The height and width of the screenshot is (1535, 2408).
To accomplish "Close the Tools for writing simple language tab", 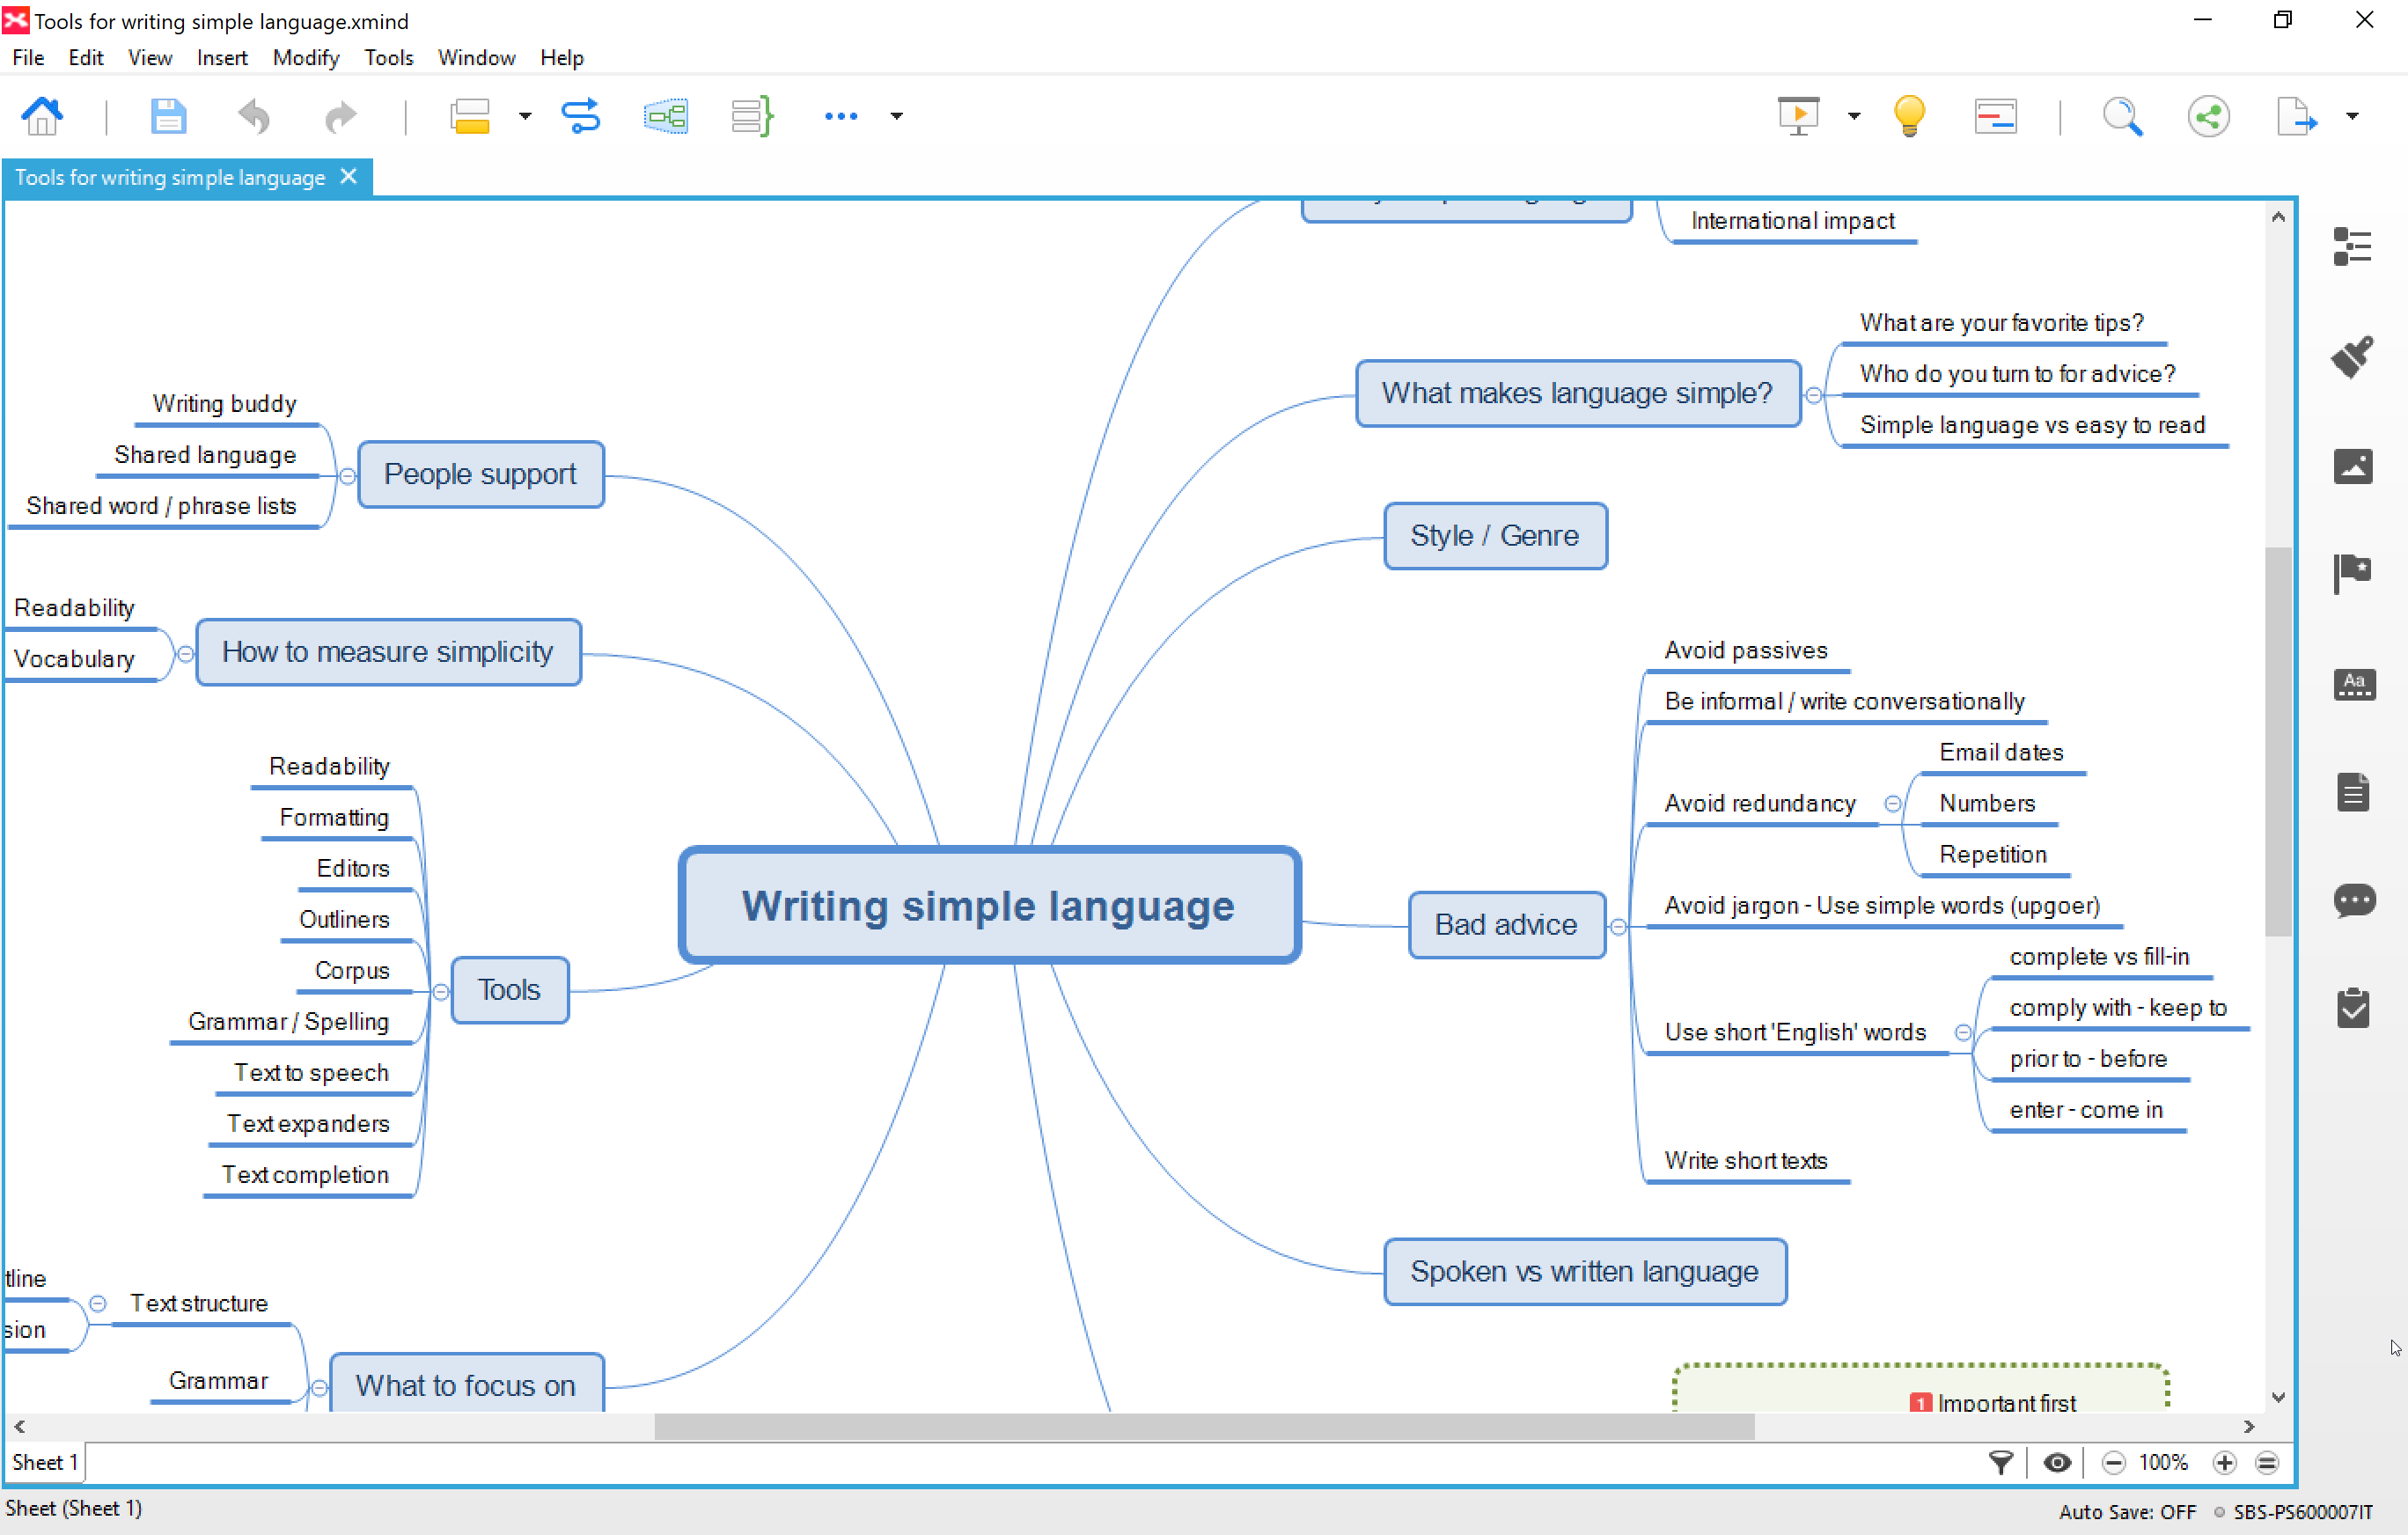I will click(x=348, y=176).
